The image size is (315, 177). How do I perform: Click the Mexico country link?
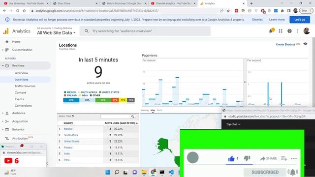(68, 129)
